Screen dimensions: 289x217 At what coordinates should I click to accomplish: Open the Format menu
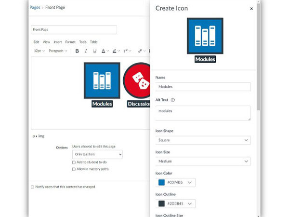click(x=70, y=42)
